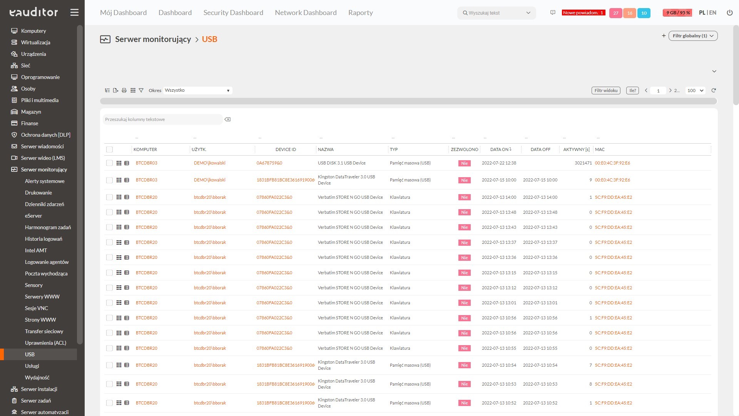Click the power logout icon
Screen dimensions: 739x416
[729, 13]
